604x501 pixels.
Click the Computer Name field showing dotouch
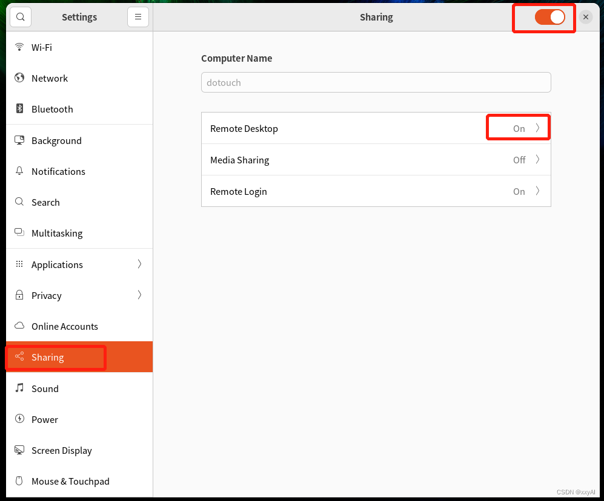pyautogui.click(x=376, y=82)
